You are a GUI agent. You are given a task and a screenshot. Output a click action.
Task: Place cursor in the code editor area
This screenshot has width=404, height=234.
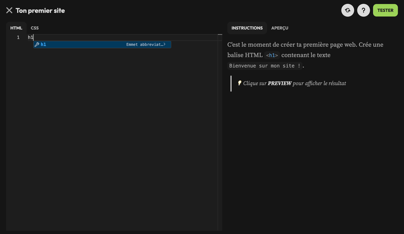[112, 128]
